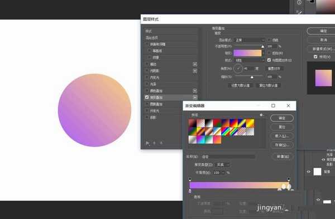Select the Spectrum rainbow gradient preset
Image resolution: width=335 pixels, height=219 pixels.
point(226,132)
